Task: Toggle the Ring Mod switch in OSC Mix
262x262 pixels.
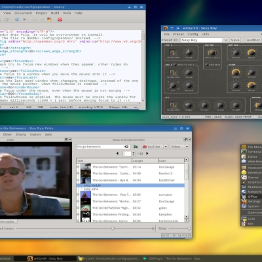Action: point(206,65)
